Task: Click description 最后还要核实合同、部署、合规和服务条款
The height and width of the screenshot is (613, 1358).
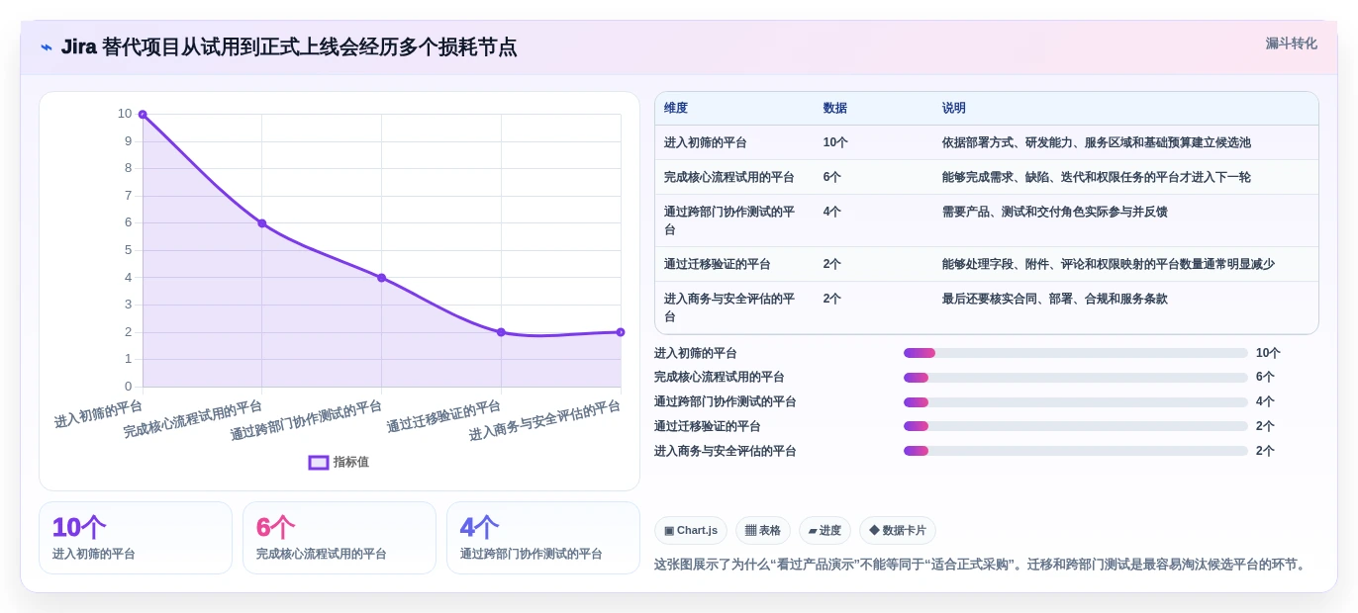Action: click(x=1055, y=299)
